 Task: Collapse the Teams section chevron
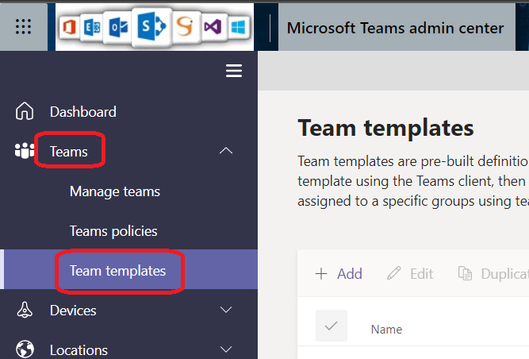(226, 150)
